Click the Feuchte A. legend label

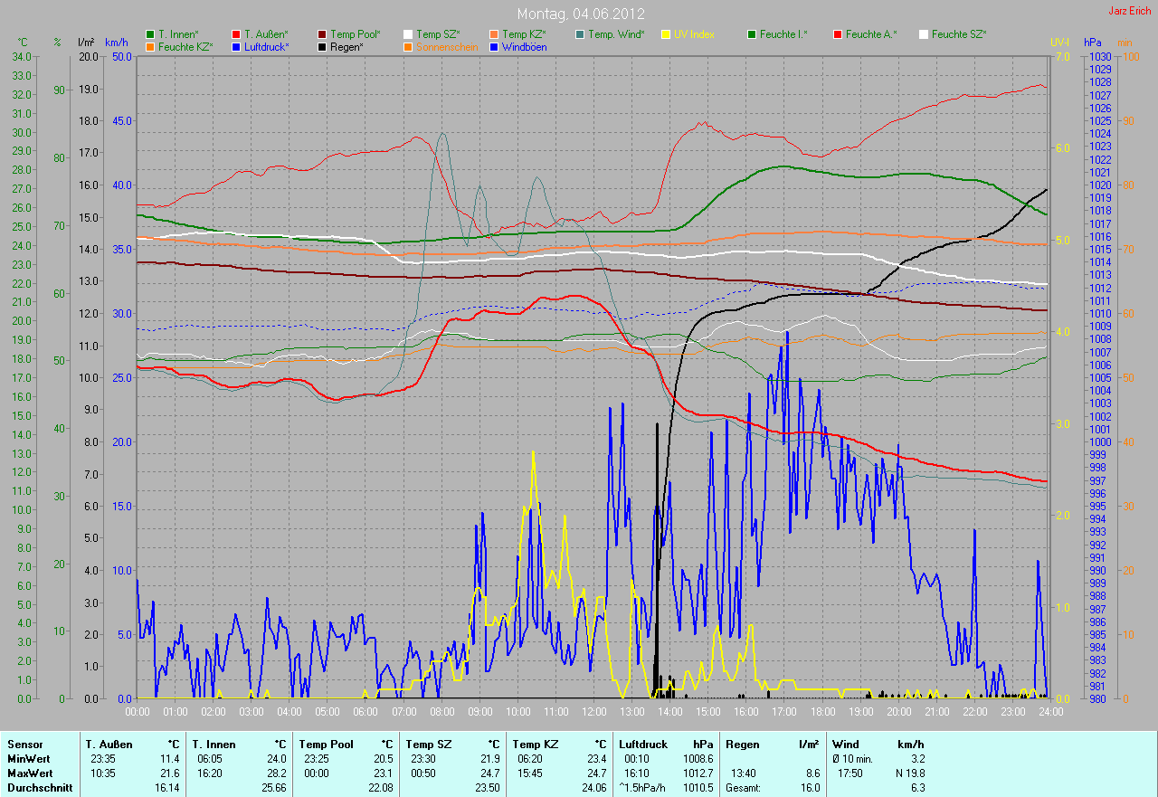click(873, 34)
